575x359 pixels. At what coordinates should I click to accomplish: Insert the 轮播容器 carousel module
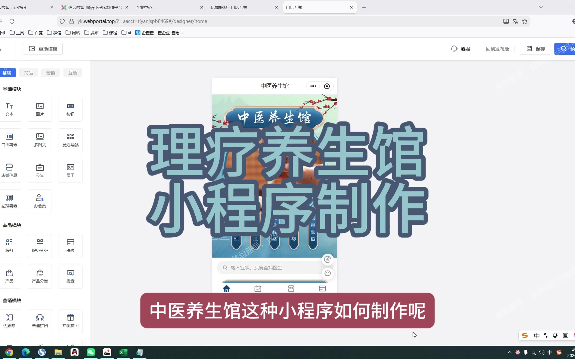pyautogui.click(x=9, y=201)
